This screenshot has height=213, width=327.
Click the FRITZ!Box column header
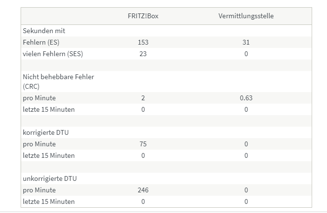[x=143, y=16]
